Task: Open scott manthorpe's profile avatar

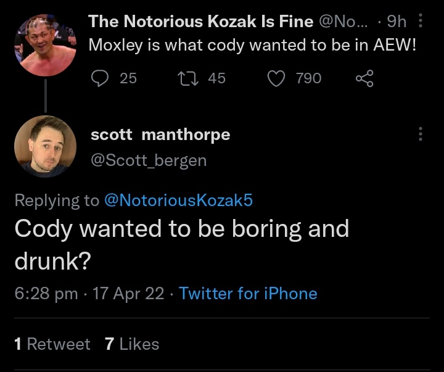Action: pos(45,146)
